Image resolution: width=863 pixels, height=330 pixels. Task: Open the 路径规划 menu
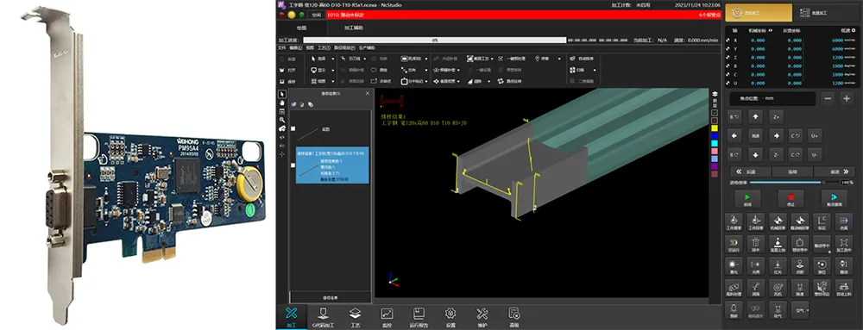pos(345,47)
